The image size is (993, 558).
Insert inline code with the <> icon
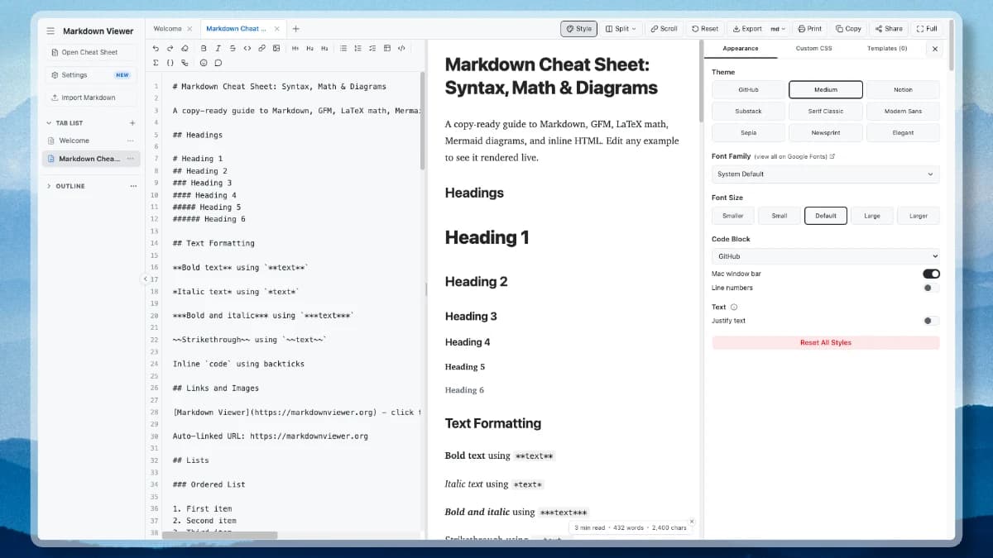(247, 48)
